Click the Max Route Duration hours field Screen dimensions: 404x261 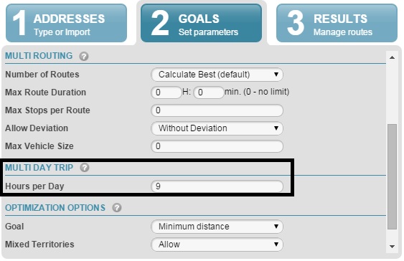pyautogui.click(x=166, y=92)
